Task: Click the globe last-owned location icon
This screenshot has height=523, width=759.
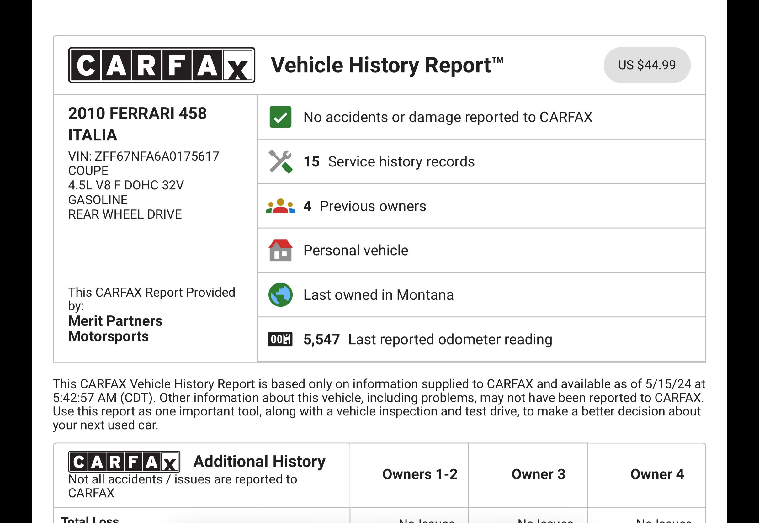Action: (280, 295)
